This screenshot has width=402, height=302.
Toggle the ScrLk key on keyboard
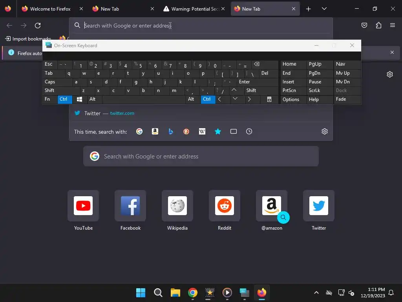pos(320,90)
